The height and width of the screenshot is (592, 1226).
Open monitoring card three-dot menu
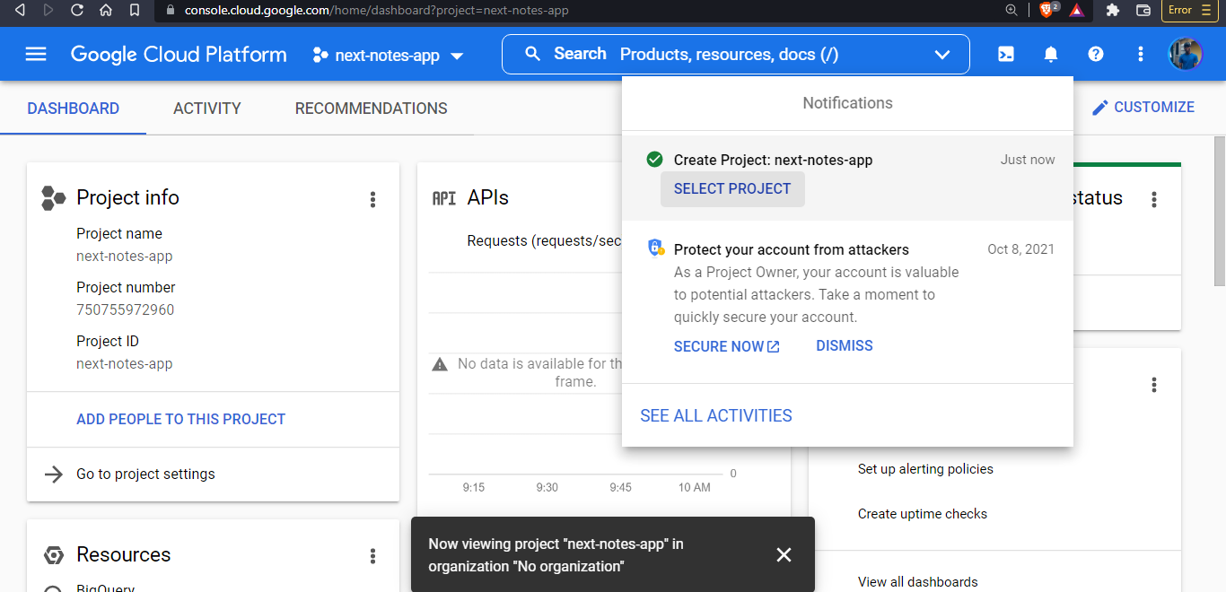coord(1154,385)
